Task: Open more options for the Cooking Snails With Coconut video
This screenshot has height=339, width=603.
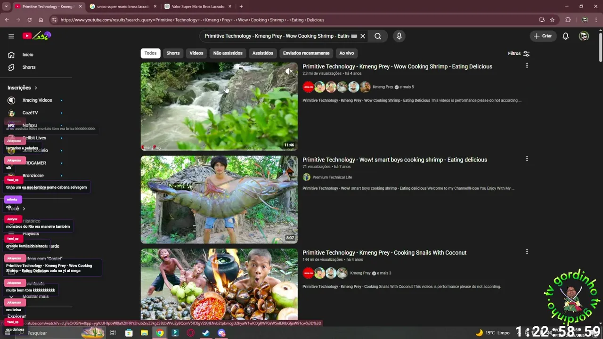Action: point(527,251)
